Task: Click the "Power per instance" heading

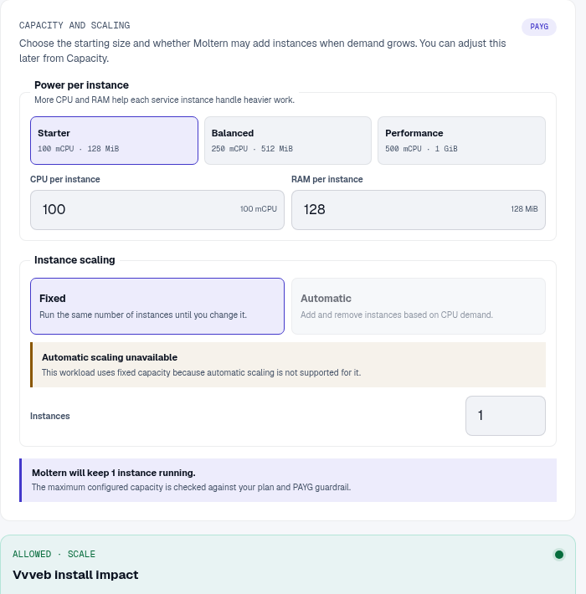Action: 81,84
